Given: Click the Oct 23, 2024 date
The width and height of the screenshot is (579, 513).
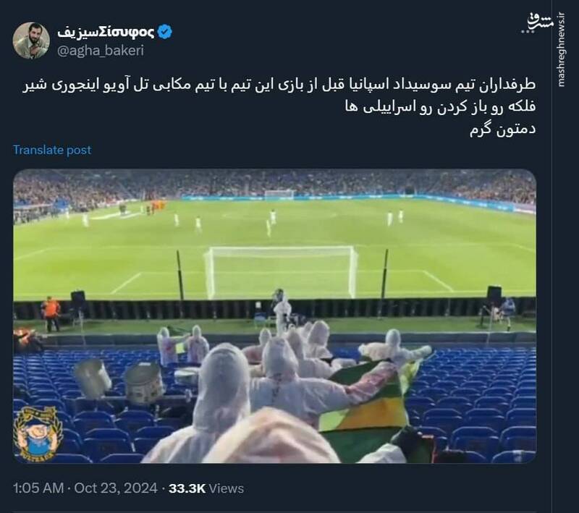Looking at the screenshot, I should pos(116,488).
